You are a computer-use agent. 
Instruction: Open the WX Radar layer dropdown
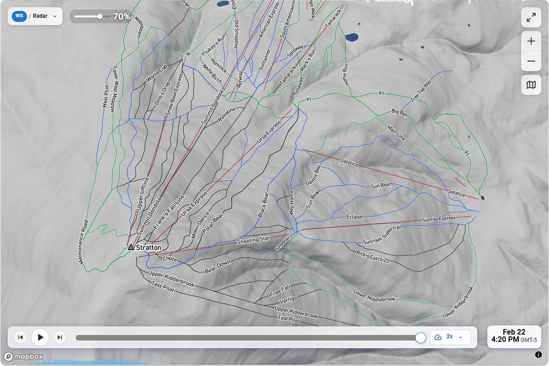point(35,16)
